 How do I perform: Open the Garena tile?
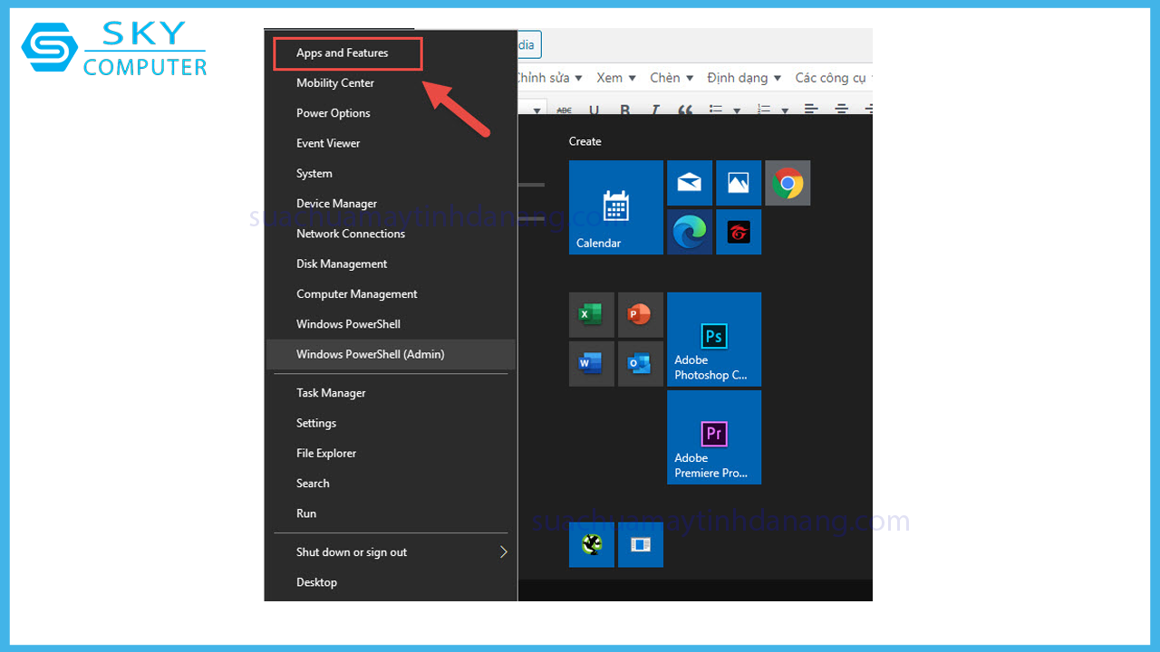[739, 233]
